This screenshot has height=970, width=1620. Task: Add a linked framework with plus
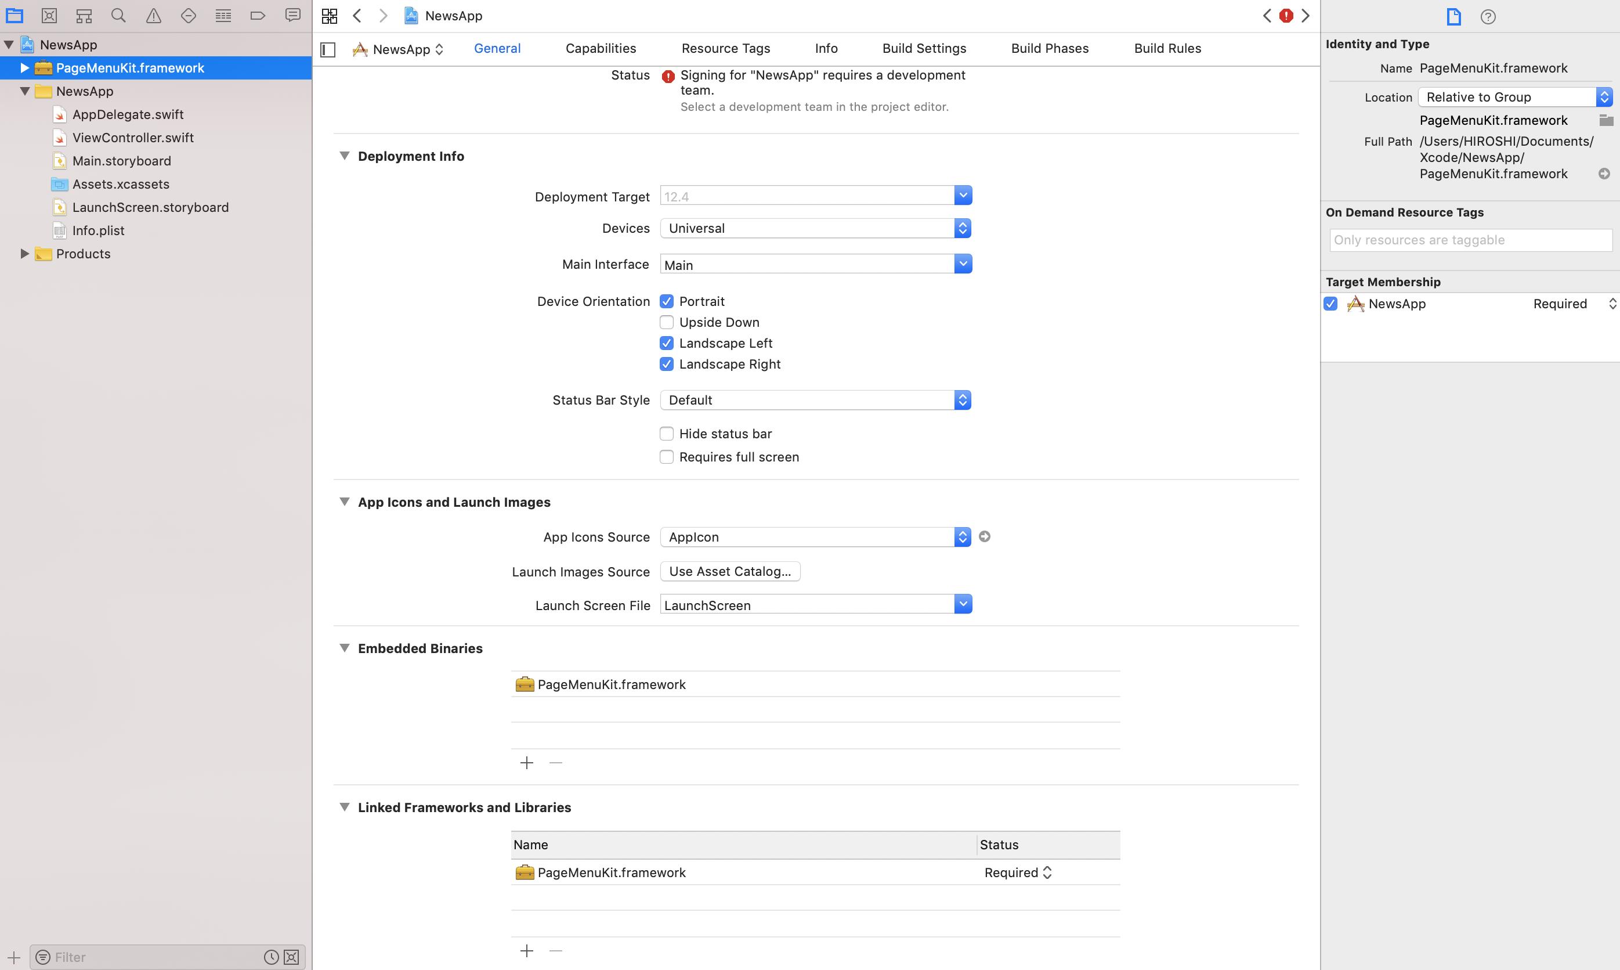(526, 951)
